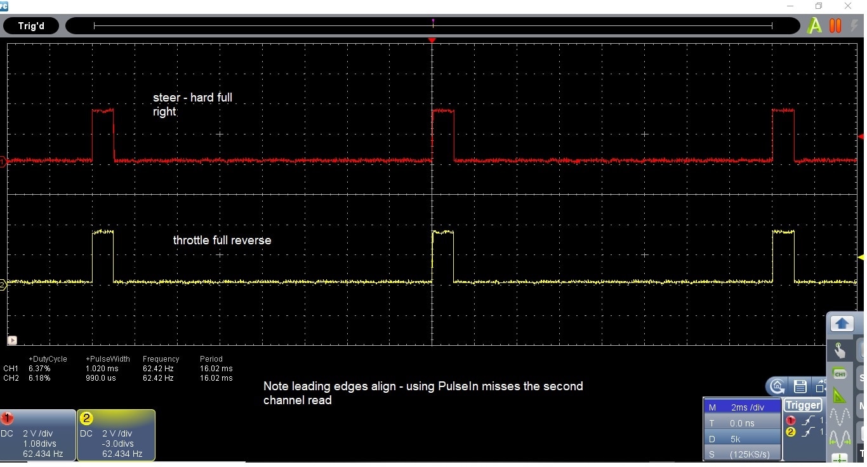867x467 pixels.
Task: Open the yellow channel 2 settings panel
Action: pyautogui.click(x=116, y=435)
